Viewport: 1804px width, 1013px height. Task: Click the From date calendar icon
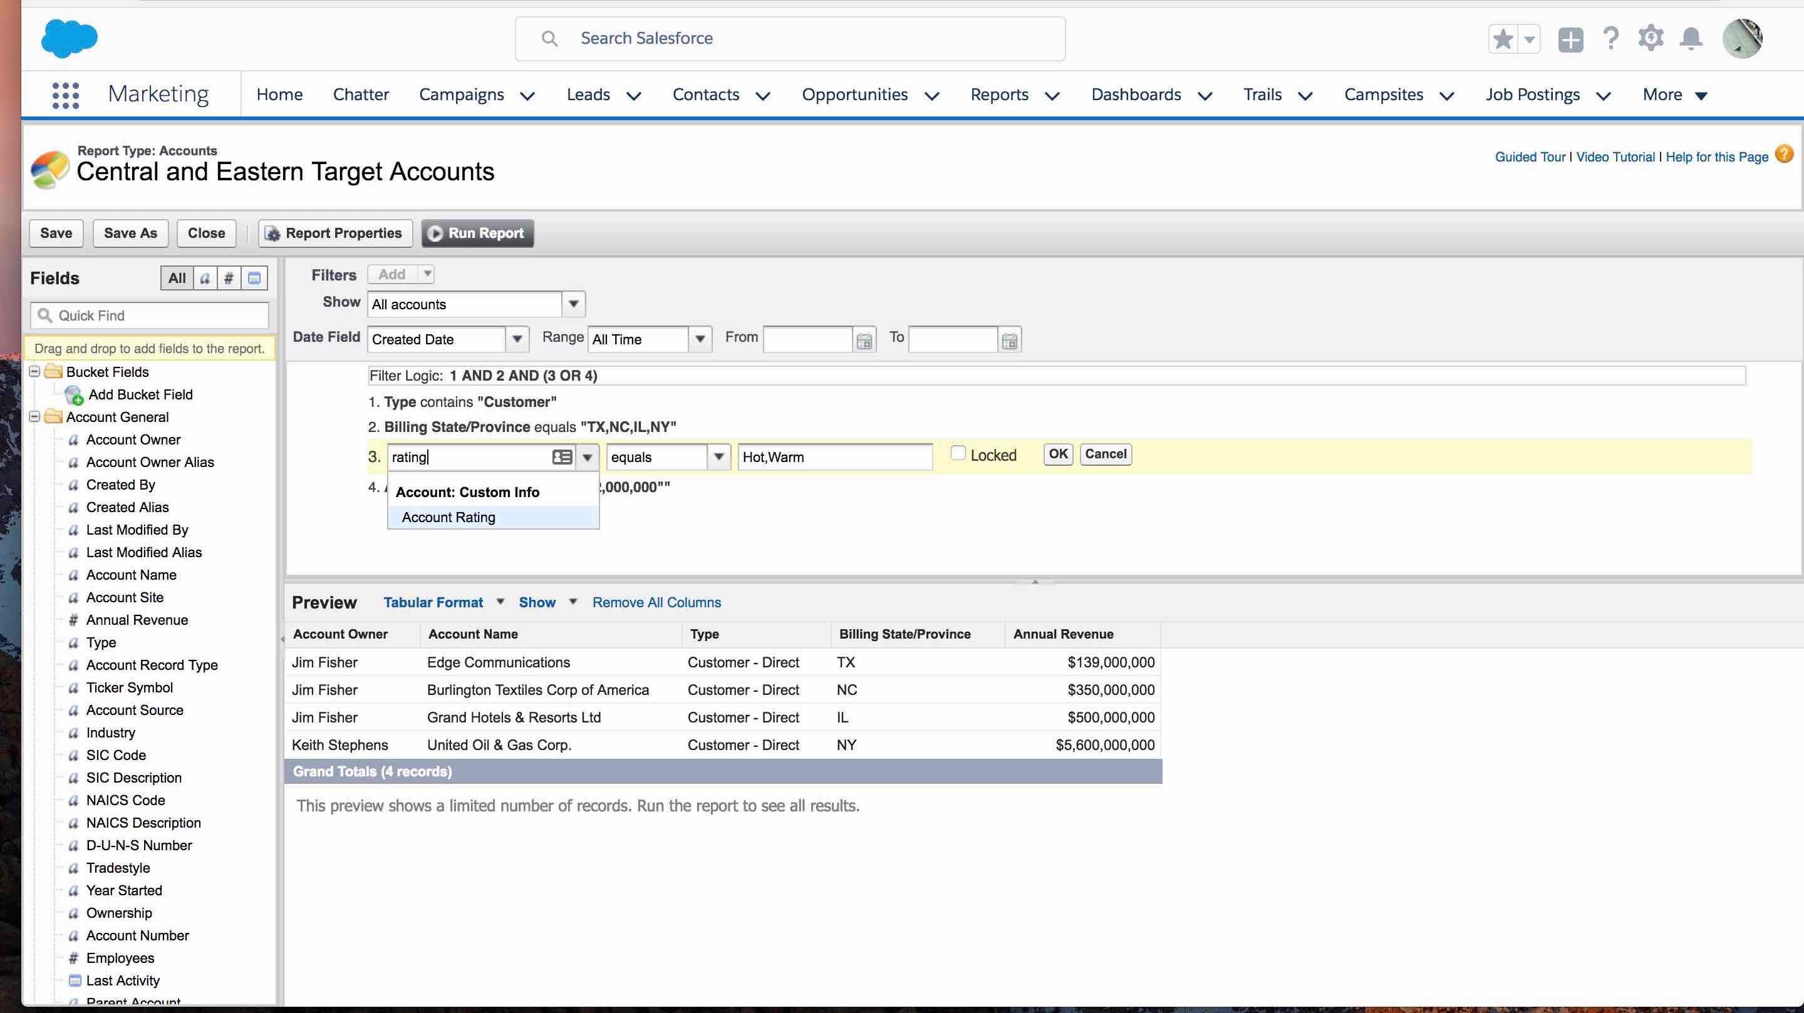[x=864, y=341]
